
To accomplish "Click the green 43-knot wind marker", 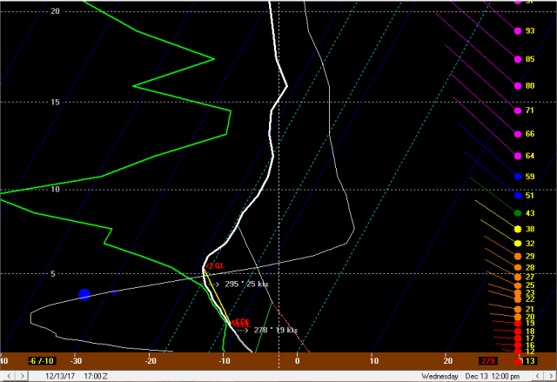I will pyautogui.click(x=518, y=213).
